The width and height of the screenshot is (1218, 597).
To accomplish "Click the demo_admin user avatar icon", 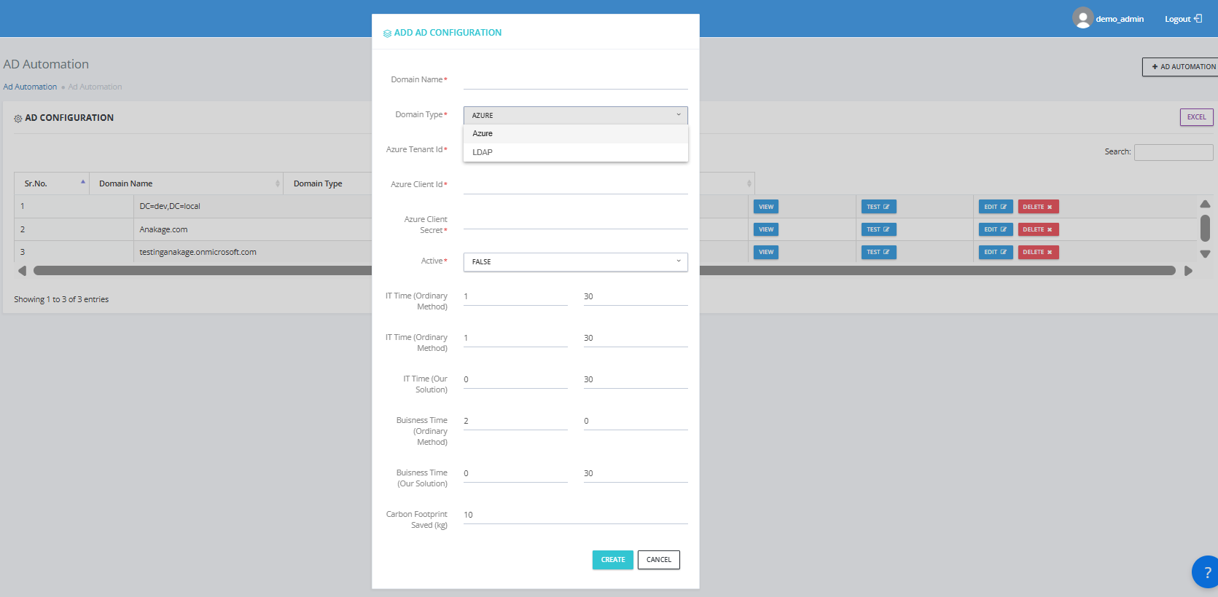I will point(1082,18).
